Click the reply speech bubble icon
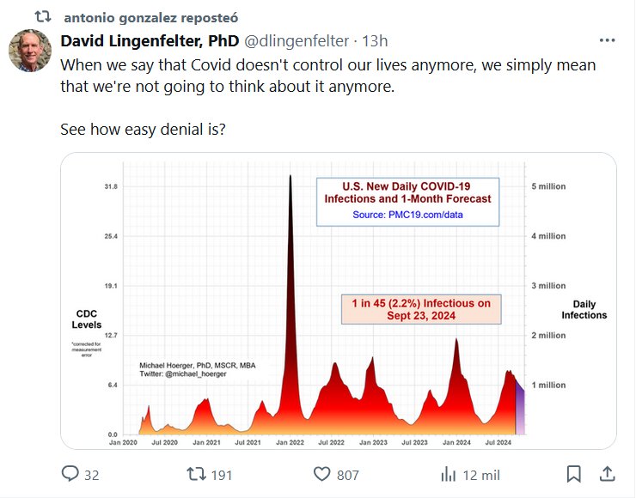Viewport: 636px width, 498px height. point(70,474)
